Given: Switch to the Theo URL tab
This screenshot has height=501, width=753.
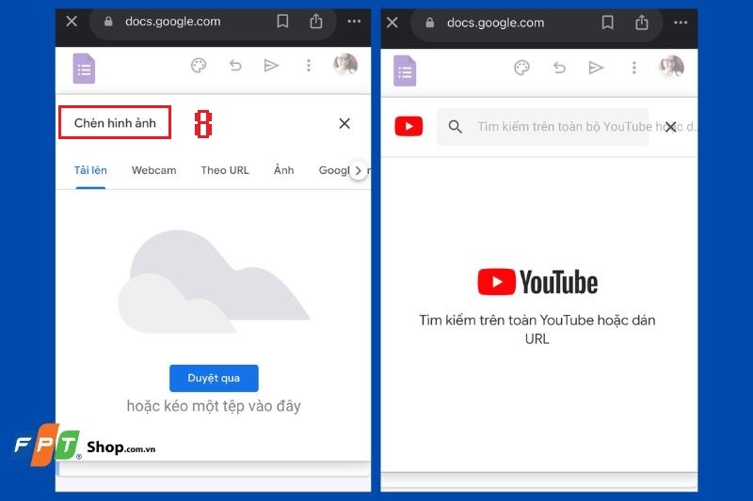Looking at the screenshot, I should 225,170.
